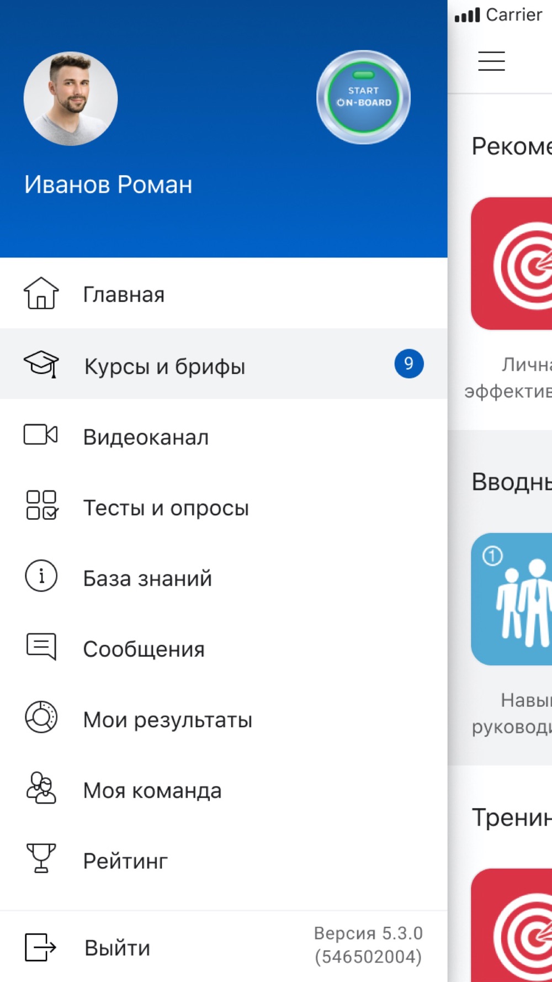This screenshot has width=552, height=982.
Task: Open the Курсы и брифы menu item
Action: (164, 366)
